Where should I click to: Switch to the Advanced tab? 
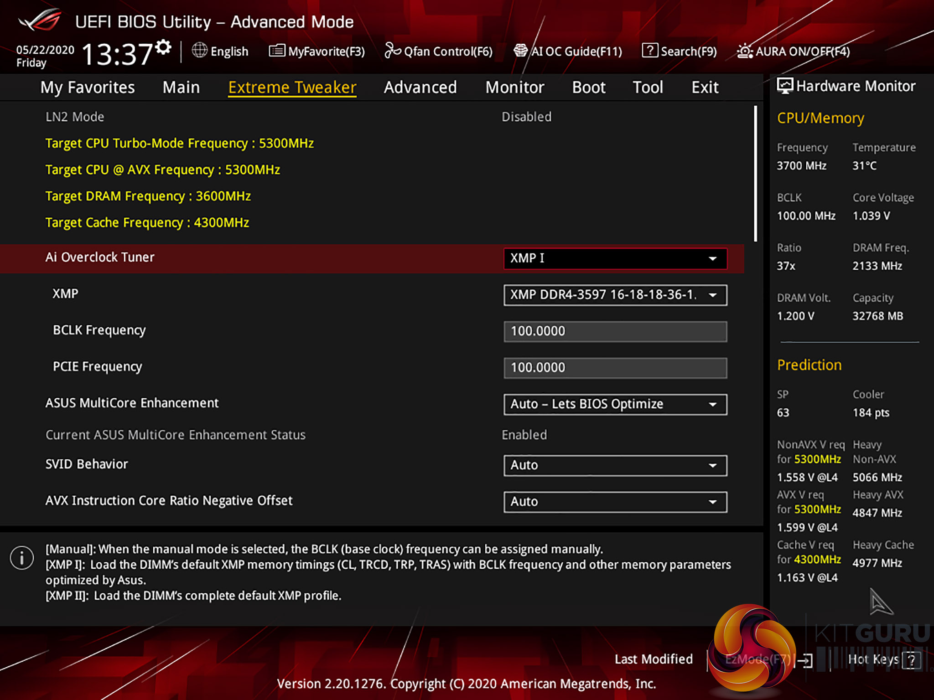coord(420,87)
